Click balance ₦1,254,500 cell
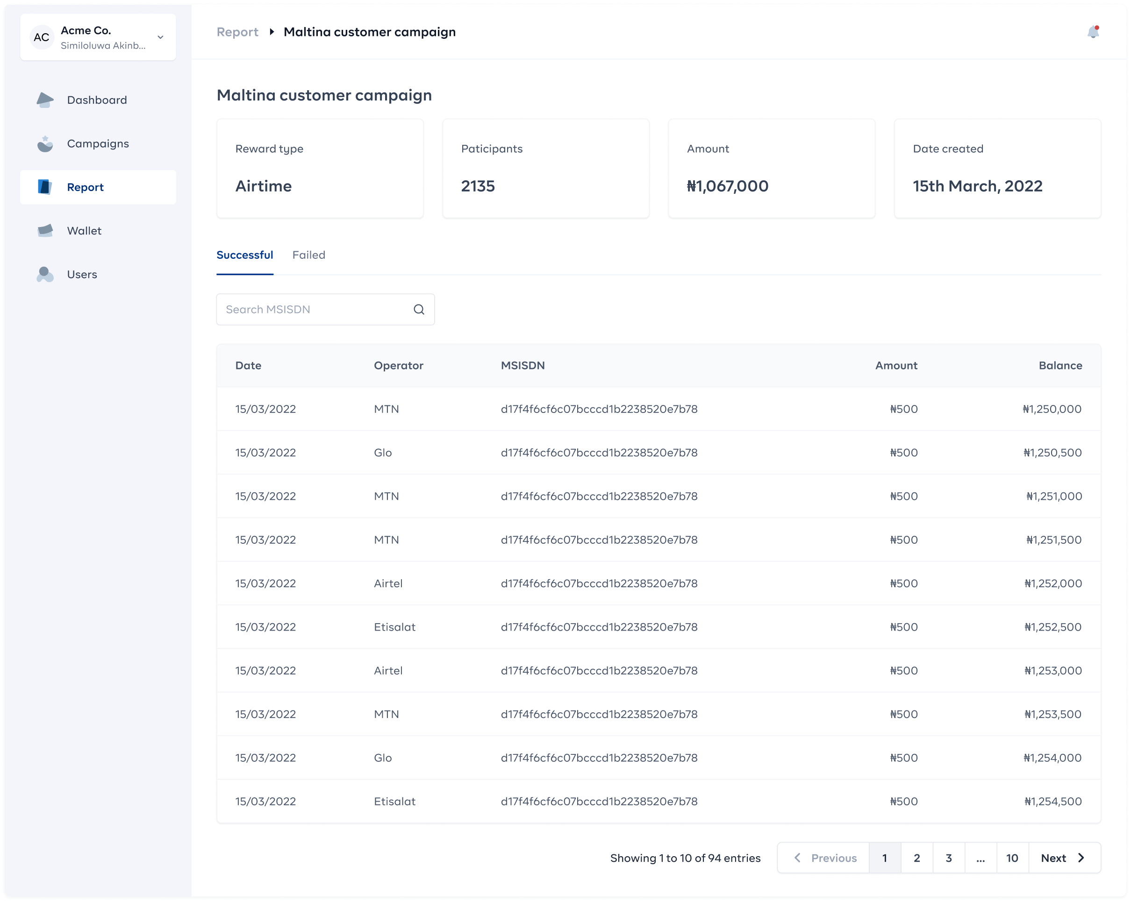 (x=1053, y=801)
